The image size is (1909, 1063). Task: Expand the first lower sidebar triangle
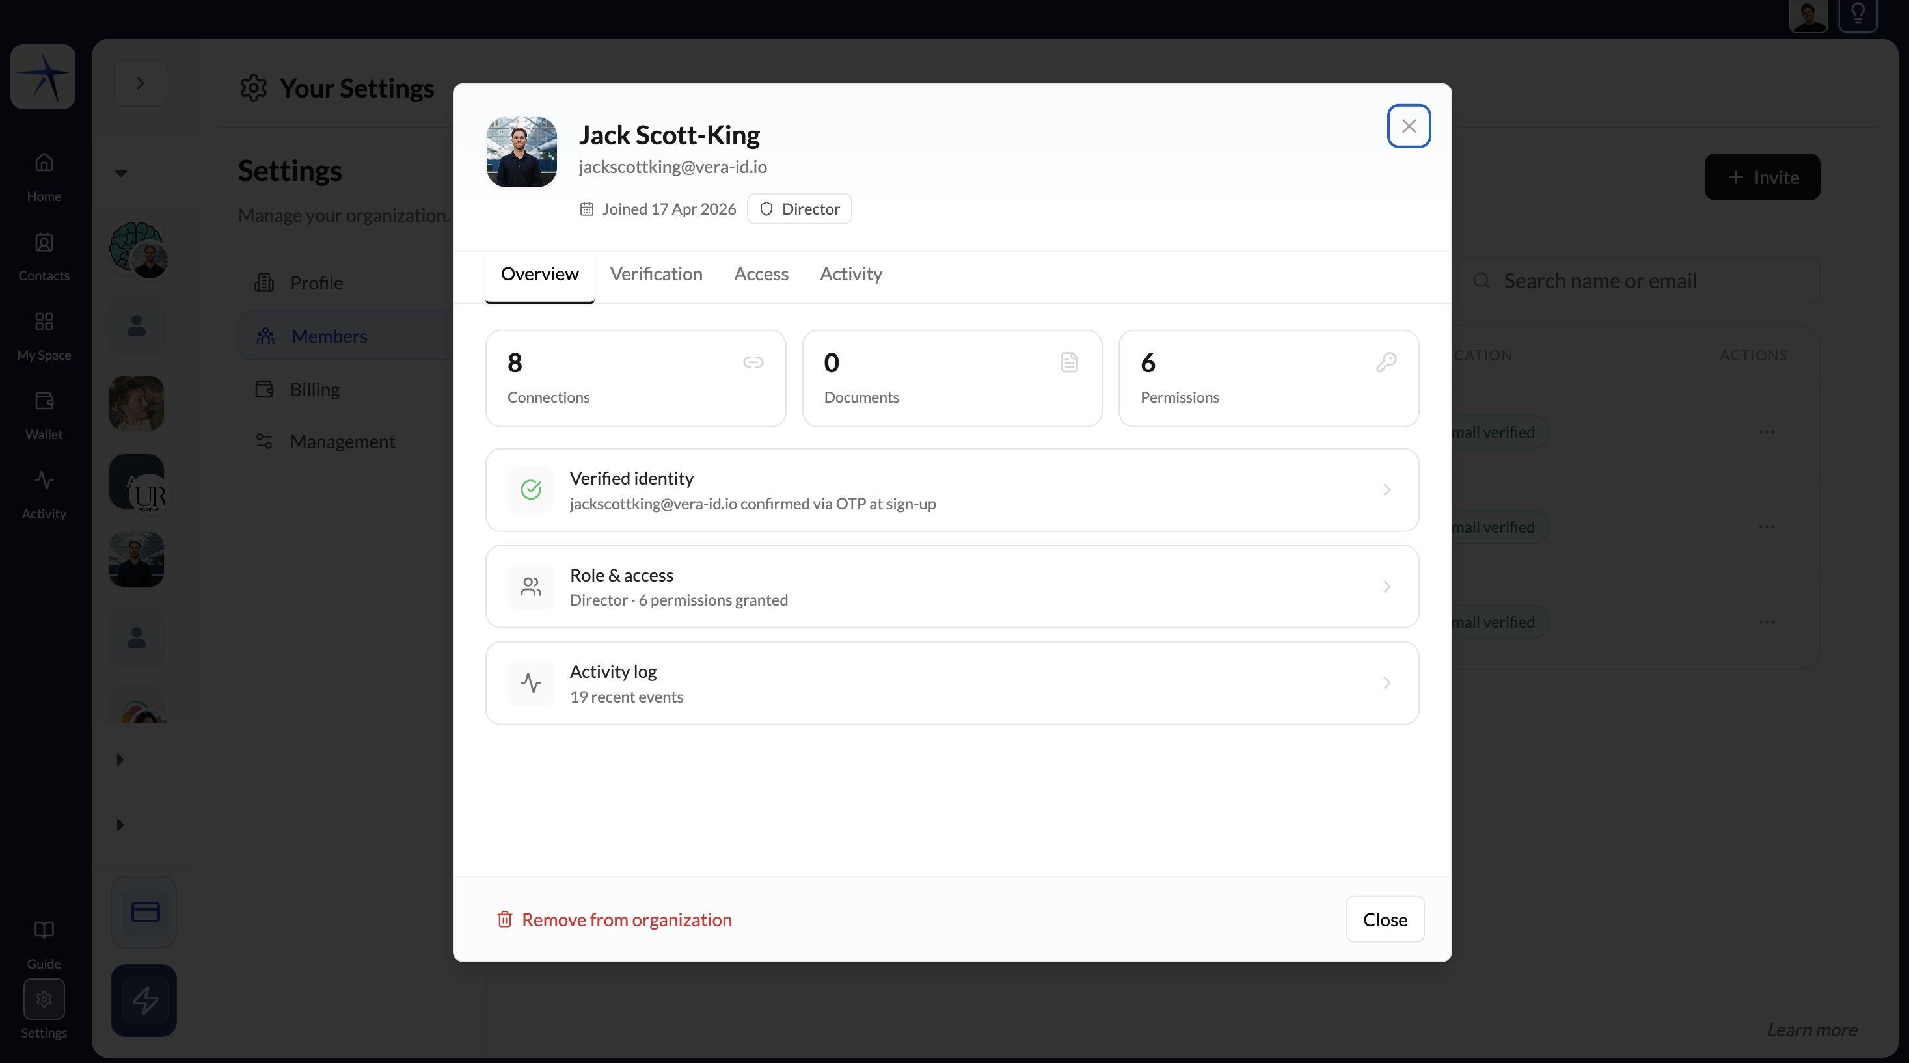point(120,760)
